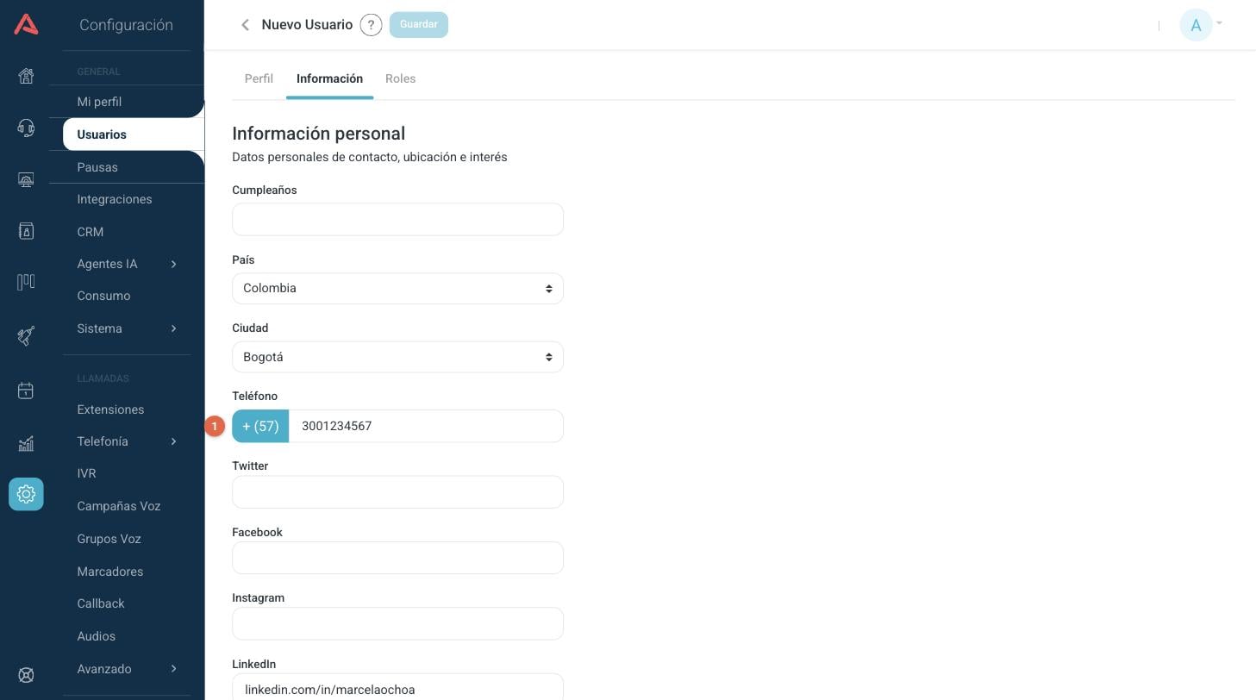Open the calendar icon in sidebar
Image resolution: width=1256 pixels, height=700 pixels.
(x=26, y=391)
